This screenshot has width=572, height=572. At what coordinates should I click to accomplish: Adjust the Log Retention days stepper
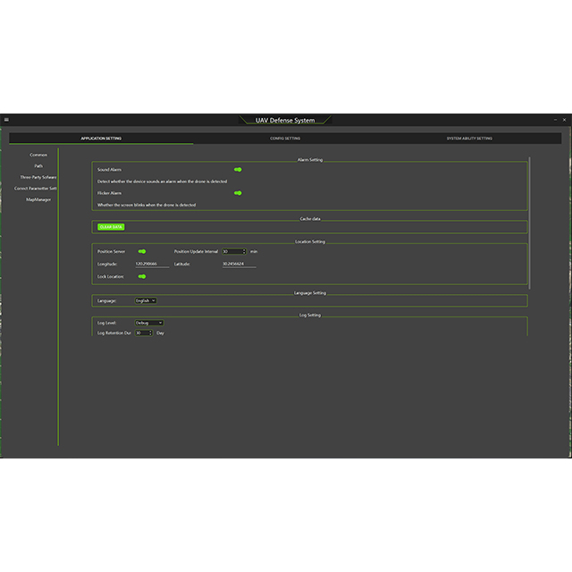pyautogui.click(x=150, y=332)
